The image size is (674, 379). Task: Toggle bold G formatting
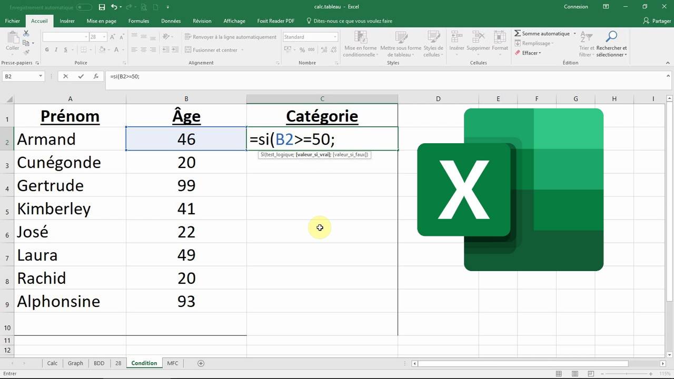47,50
